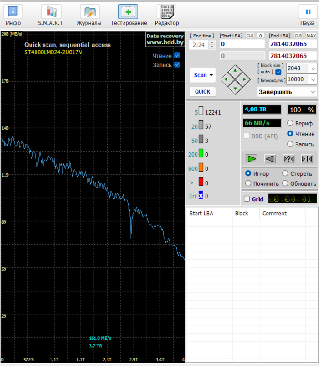The image size is (319, 366).
Task: Open the Журналы logs icon
Action: click(90, 11)
